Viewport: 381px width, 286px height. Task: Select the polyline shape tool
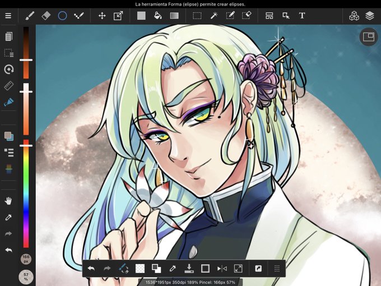79,16
